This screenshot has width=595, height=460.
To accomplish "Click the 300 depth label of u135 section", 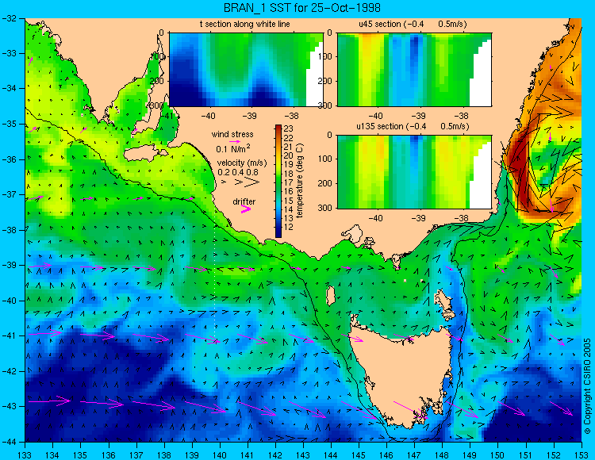I will [326, 208].
